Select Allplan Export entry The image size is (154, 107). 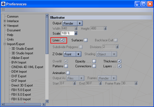(20, 58)
